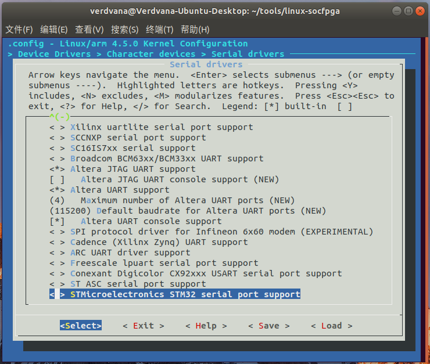
Task: Click the < Save > button
Action: click(x=269, y=325)
